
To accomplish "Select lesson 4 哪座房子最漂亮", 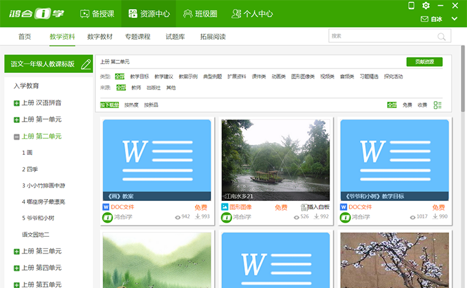I will tap(44, 202).
